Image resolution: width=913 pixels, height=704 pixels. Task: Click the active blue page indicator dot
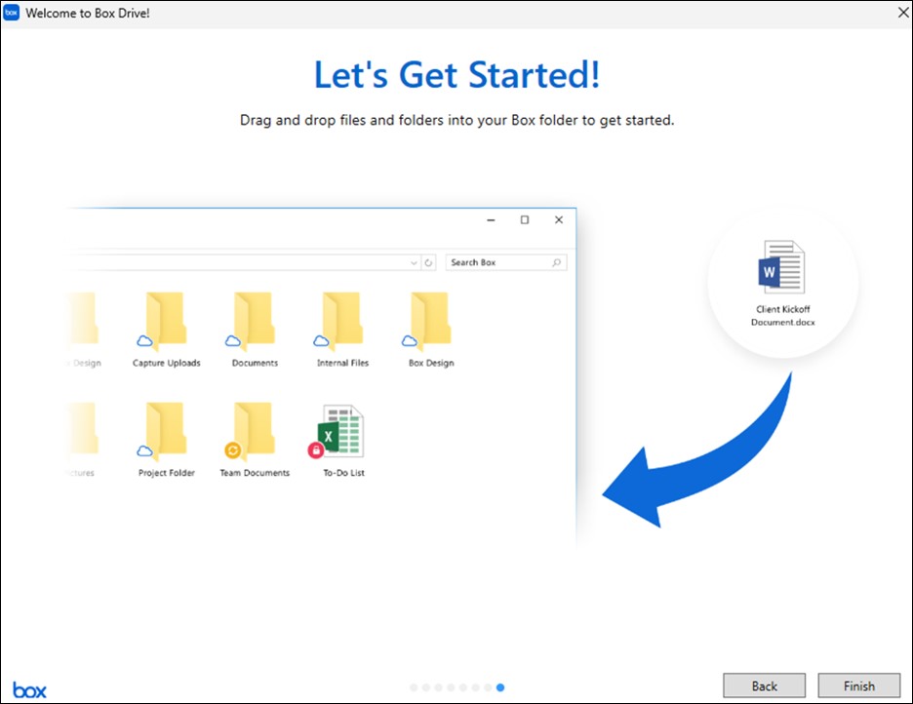(x=500, y=687)
